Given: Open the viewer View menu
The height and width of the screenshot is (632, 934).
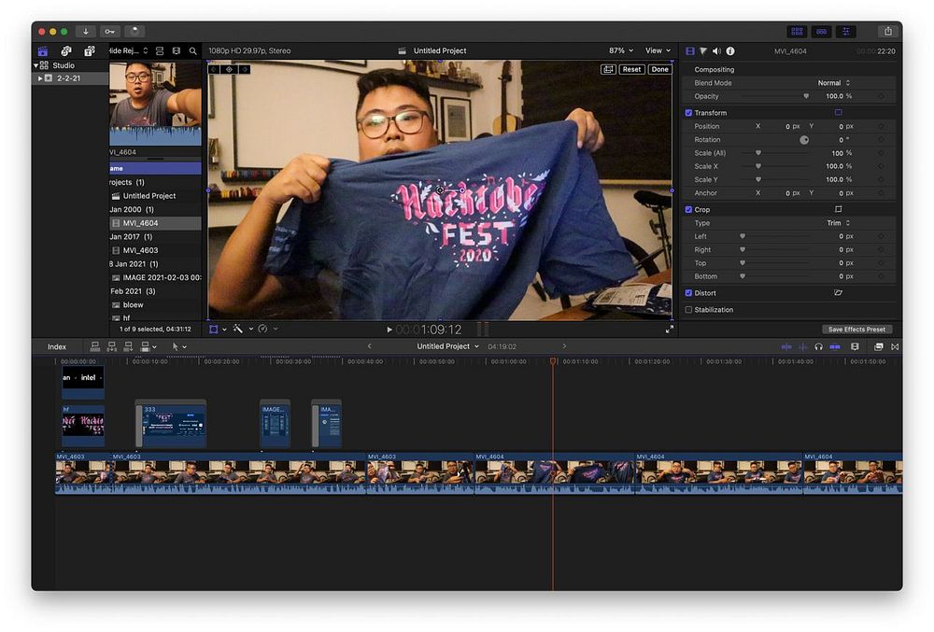Looking at the screenshot, I should coord(658,51).
